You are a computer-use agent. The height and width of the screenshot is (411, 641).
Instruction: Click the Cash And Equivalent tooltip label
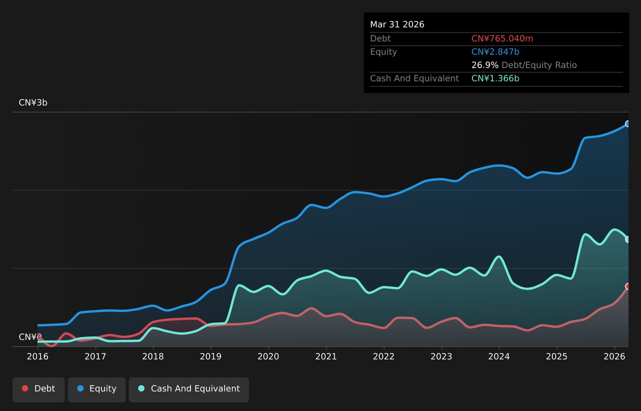click(x=414, y=79)
